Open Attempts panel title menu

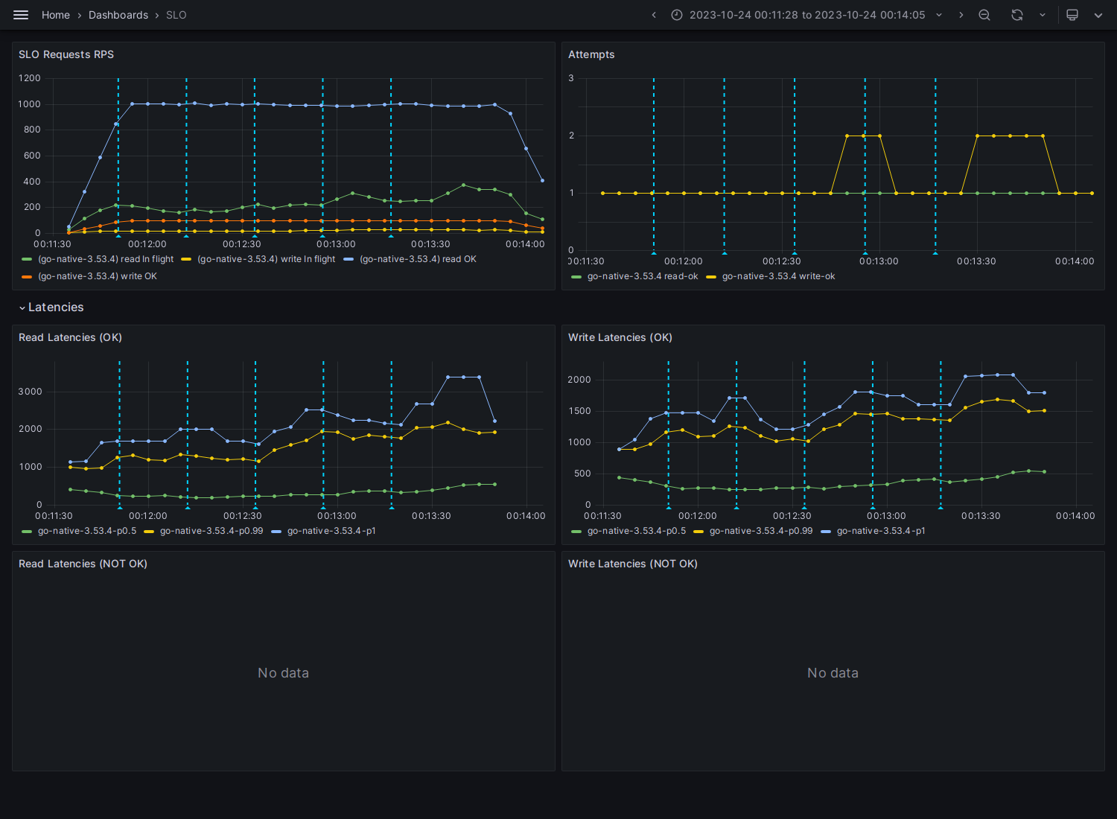pyautogui.click(x=591, y=54)
